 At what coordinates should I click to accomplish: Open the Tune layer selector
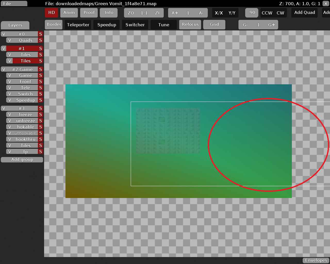click(x=163, y=24)
